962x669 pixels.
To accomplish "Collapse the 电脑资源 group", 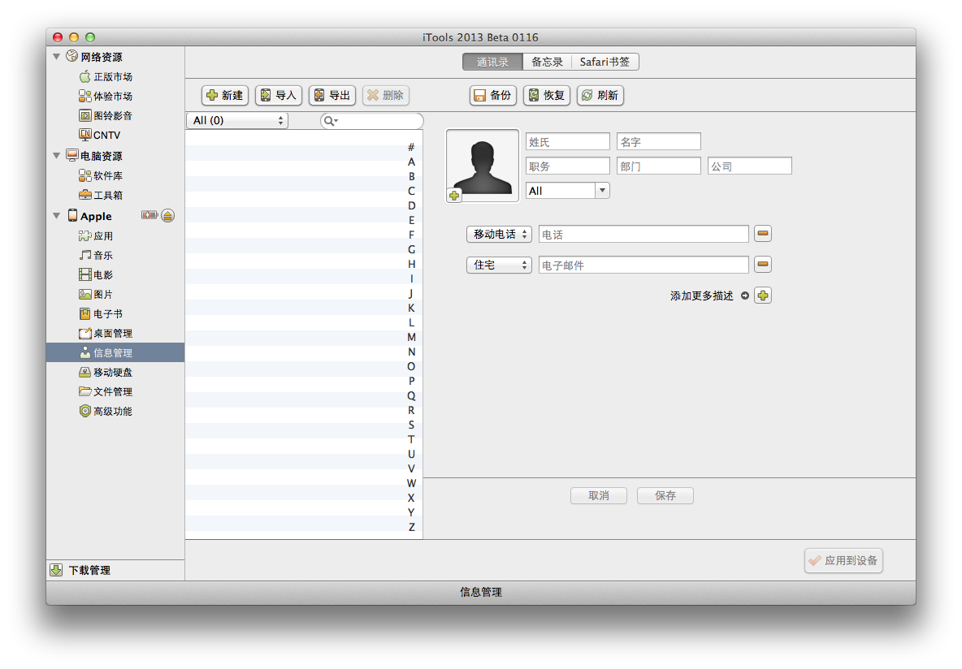I will click(56, 156).
